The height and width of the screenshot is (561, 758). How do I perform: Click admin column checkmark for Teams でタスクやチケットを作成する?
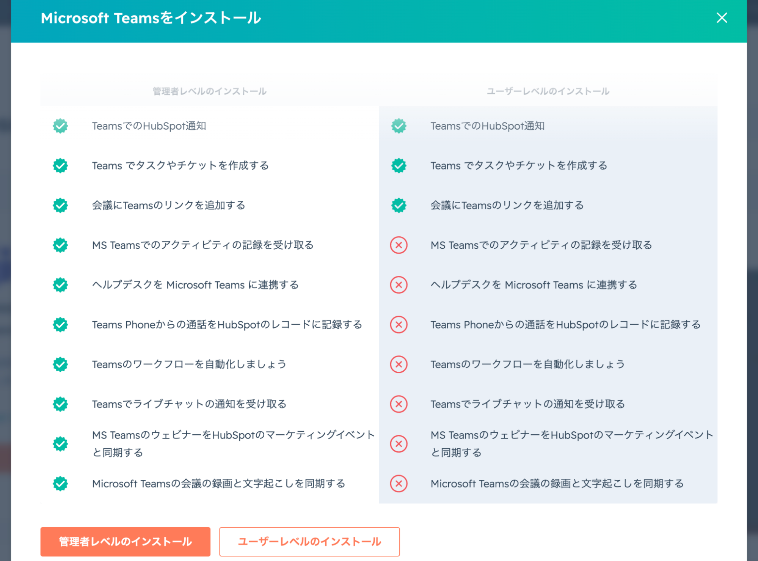click(x=60, y=166)
